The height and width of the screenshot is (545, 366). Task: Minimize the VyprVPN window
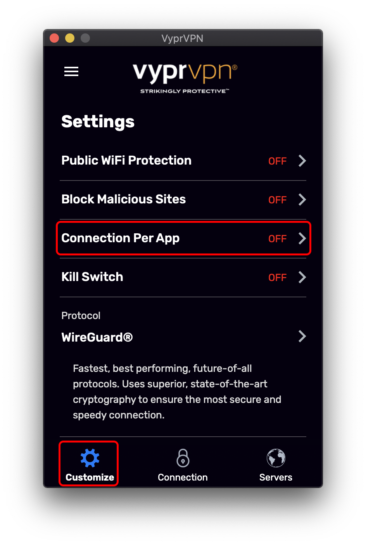[69, 38]
